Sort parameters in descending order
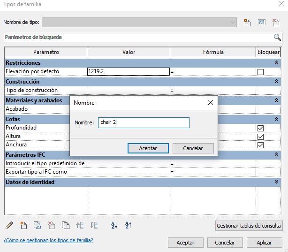 pyautogui.click(x=128, y=225)
